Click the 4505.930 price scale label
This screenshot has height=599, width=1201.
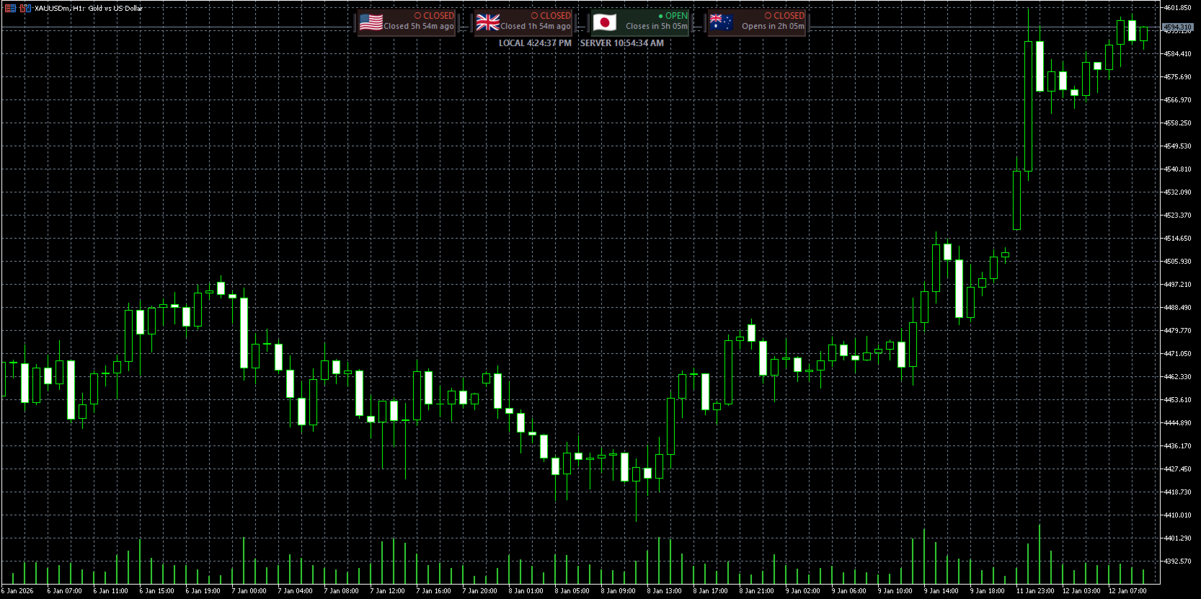coord(1177,262)
